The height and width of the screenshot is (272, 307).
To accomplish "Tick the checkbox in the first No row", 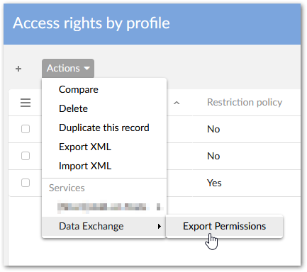I will coord(26,129).
